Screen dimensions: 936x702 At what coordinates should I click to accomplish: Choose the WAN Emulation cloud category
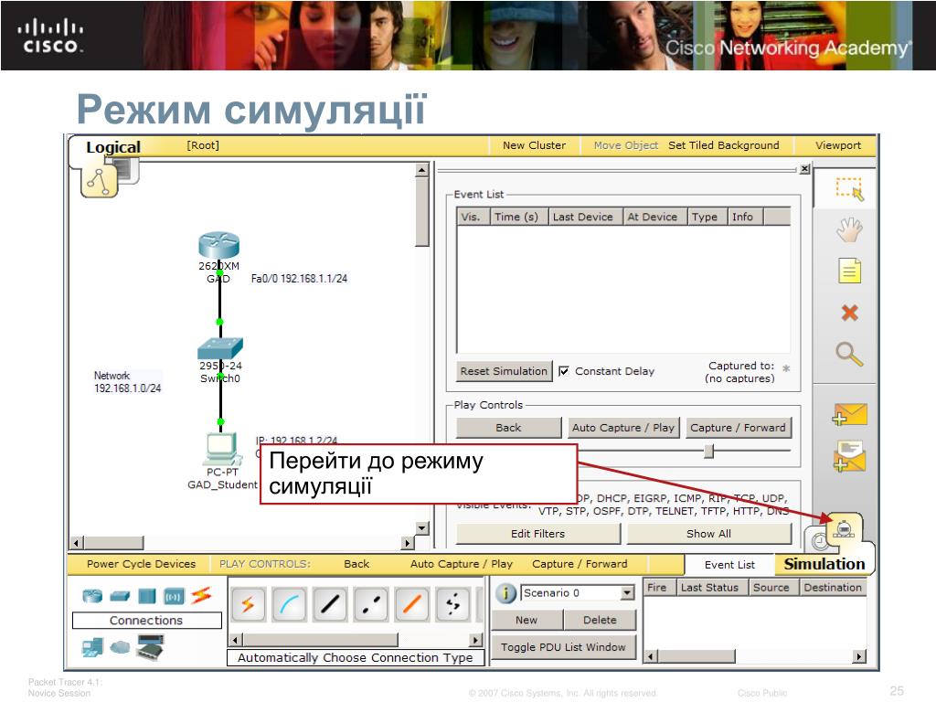(x=120, y=647)
